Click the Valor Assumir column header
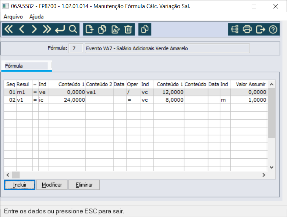 pos(249,84)
